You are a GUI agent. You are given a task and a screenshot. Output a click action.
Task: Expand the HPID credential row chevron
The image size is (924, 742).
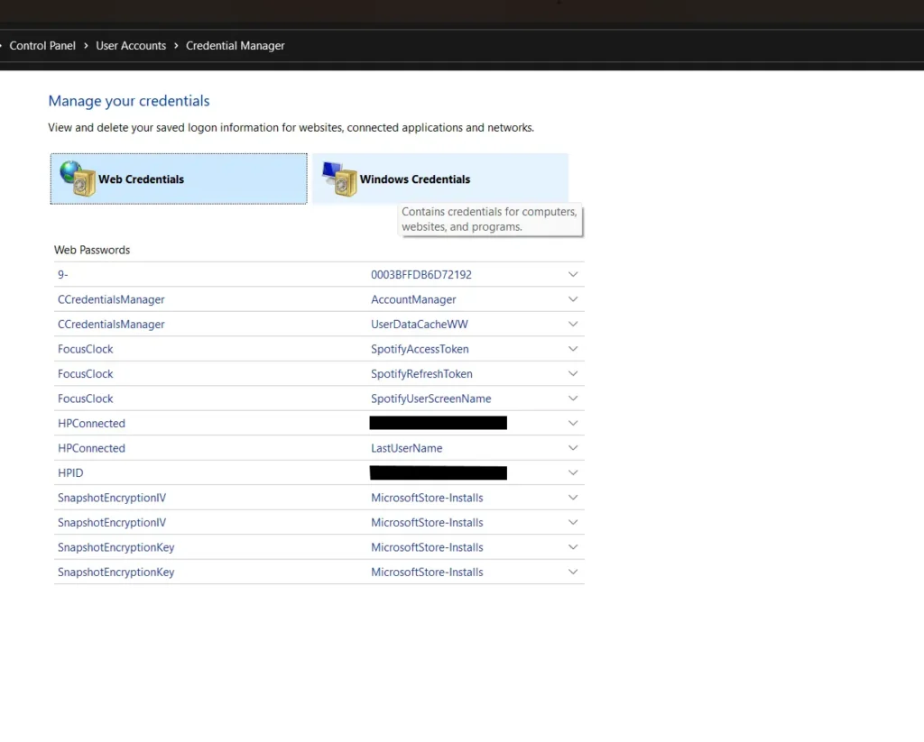point(573,473)
